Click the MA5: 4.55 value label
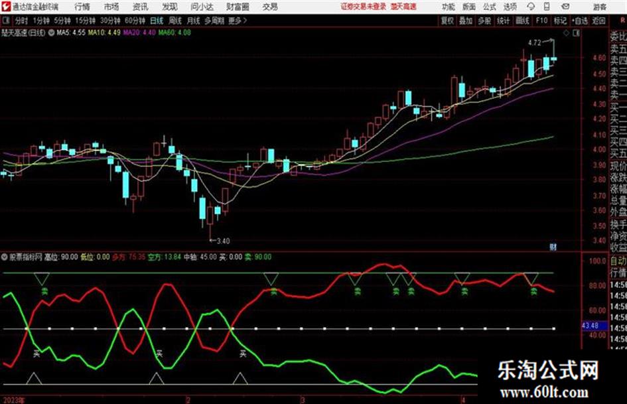627x404 pixels. 71,33
